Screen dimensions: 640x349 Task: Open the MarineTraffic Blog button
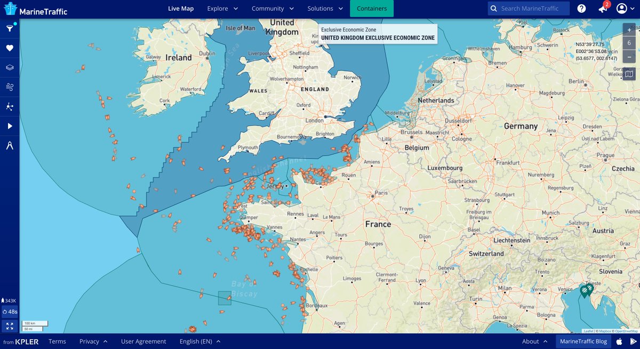[x=583, y=342]
